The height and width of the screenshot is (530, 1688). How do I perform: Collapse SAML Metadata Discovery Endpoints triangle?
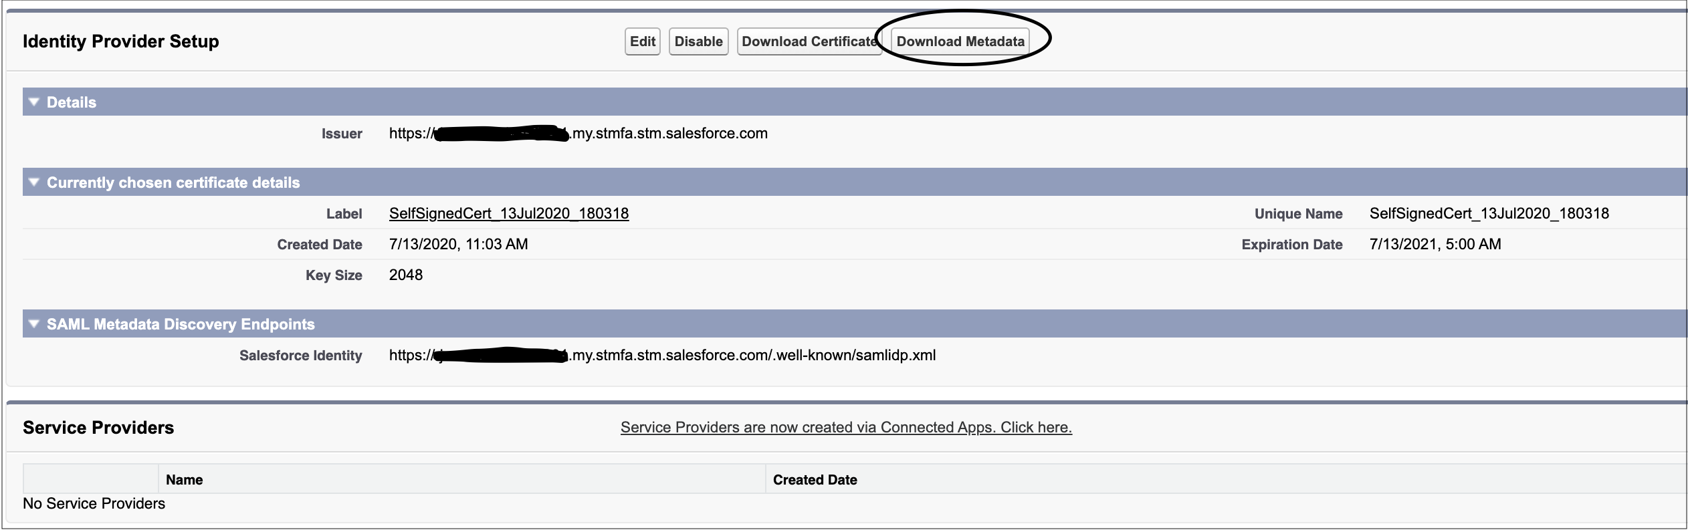click(x=34, y=324)
